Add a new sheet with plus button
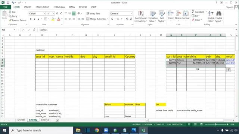 [57, 120]
